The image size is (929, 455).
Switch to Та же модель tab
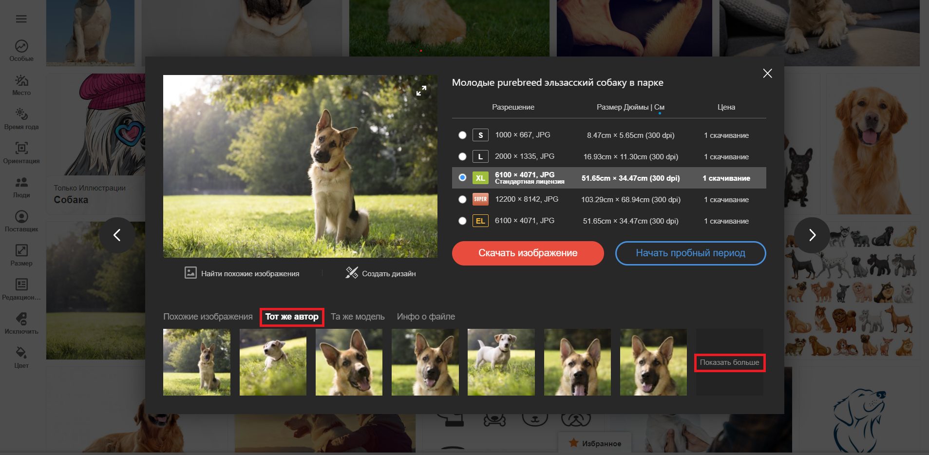[x=358, y=317]
